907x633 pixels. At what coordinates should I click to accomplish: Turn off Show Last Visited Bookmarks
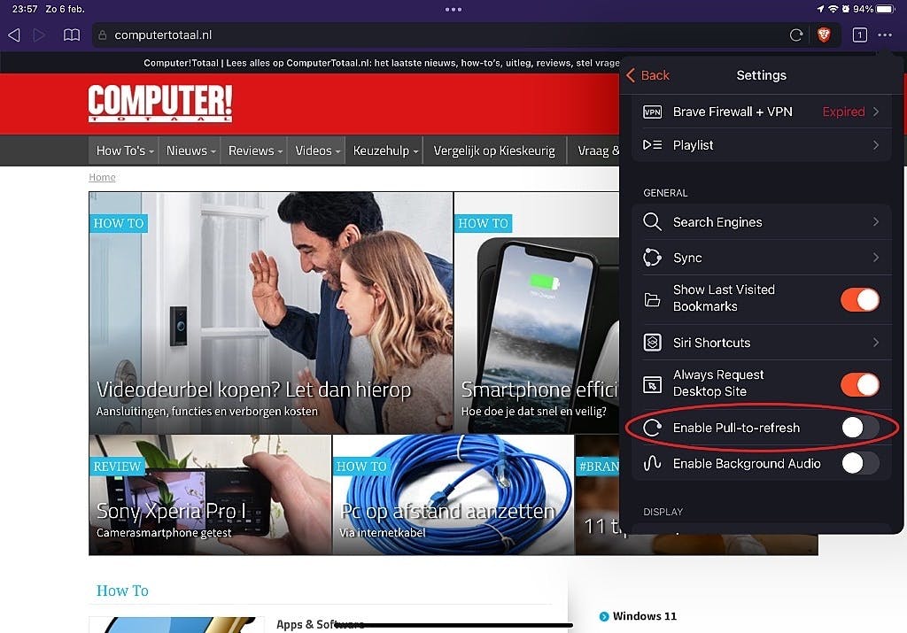click(x=859, y=299)
